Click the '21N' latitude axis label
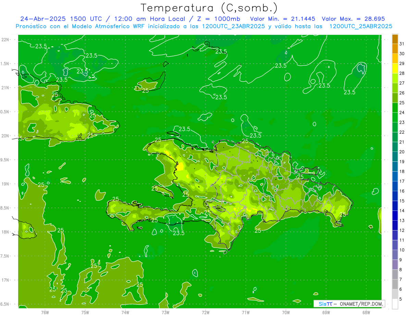The height and width of the screenshot is (317, 411). 5,88
